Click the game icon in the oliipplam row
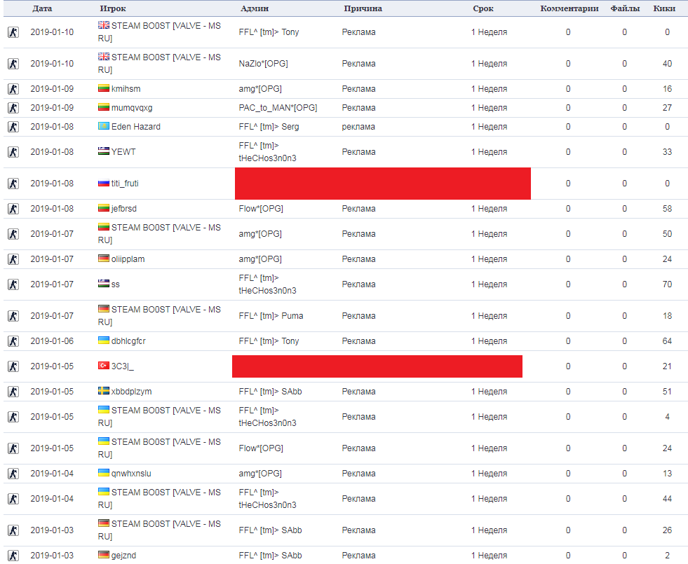 13,259
